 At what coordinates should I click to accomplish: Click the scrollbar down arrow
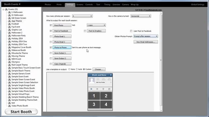pos(161,110)
